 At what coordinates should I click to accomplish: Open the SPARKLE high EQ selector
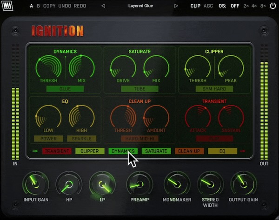[x=82, y=139]
